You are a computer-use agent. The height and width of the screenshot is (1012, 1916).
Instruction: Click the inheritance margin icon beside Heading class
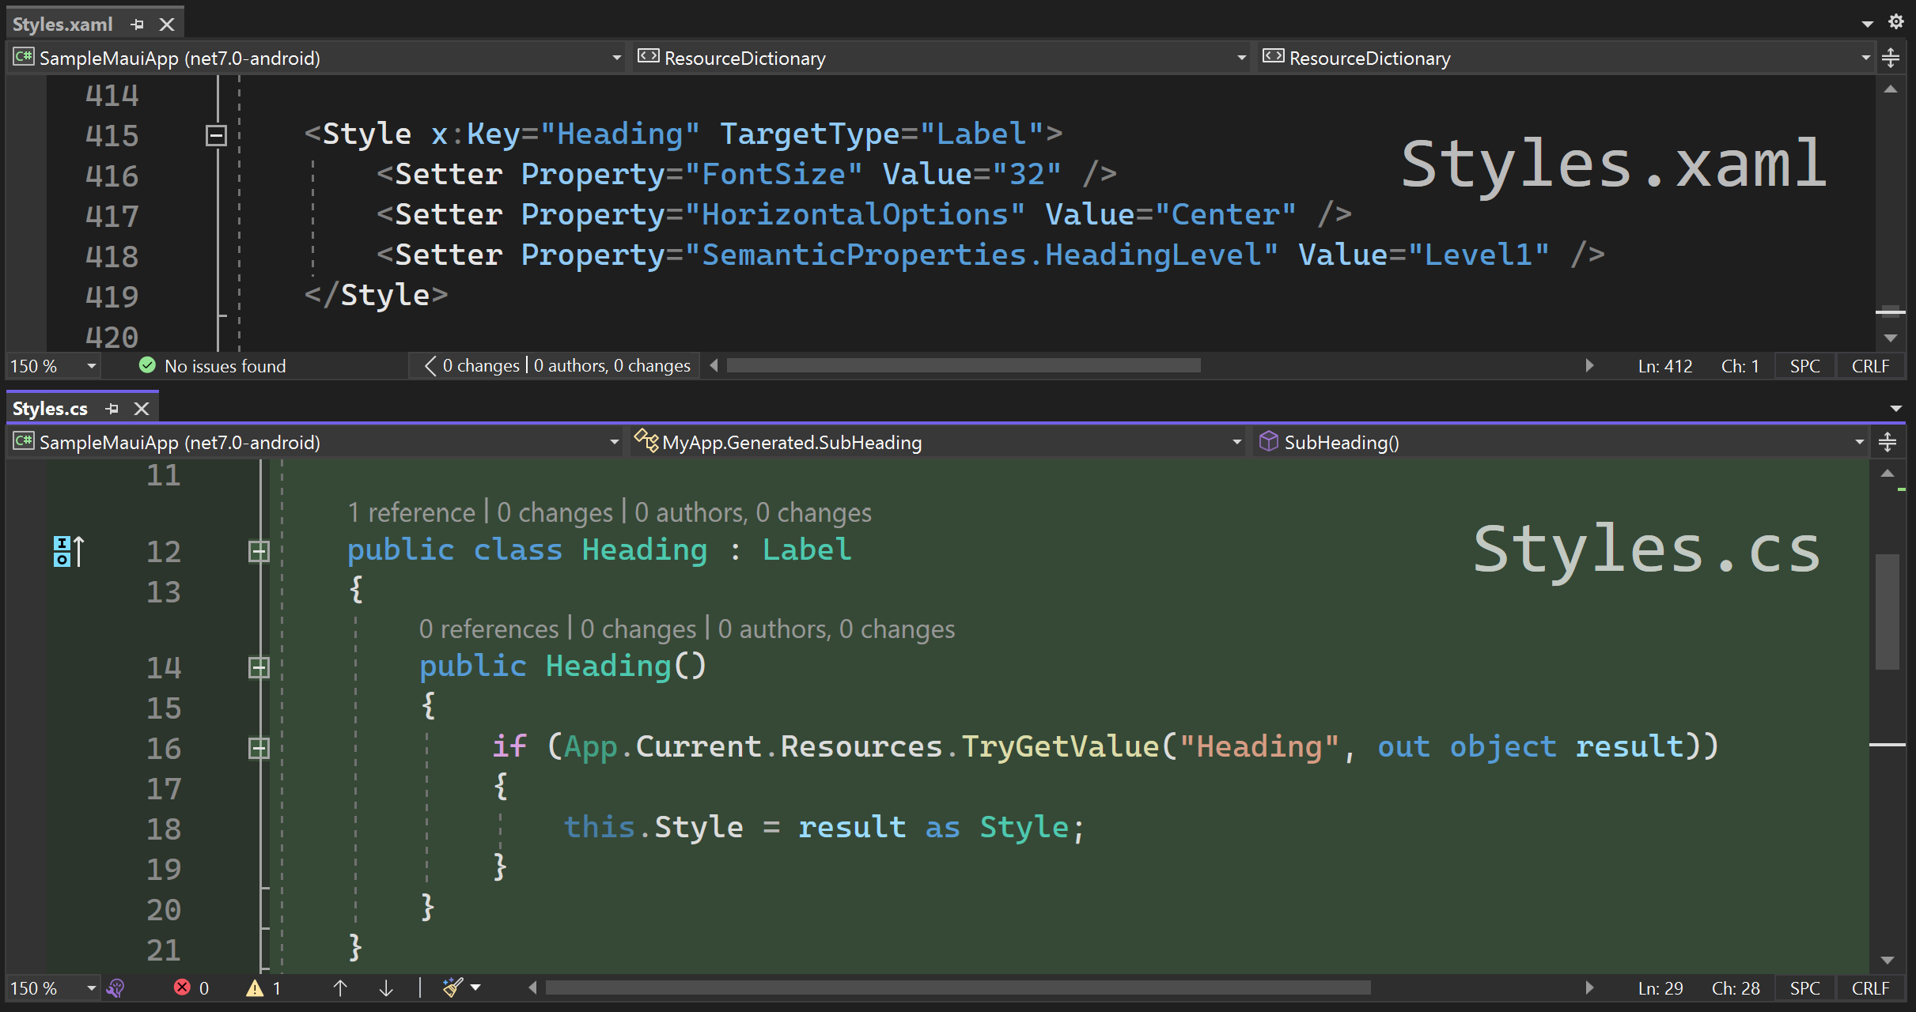click(x=68, y=551)
